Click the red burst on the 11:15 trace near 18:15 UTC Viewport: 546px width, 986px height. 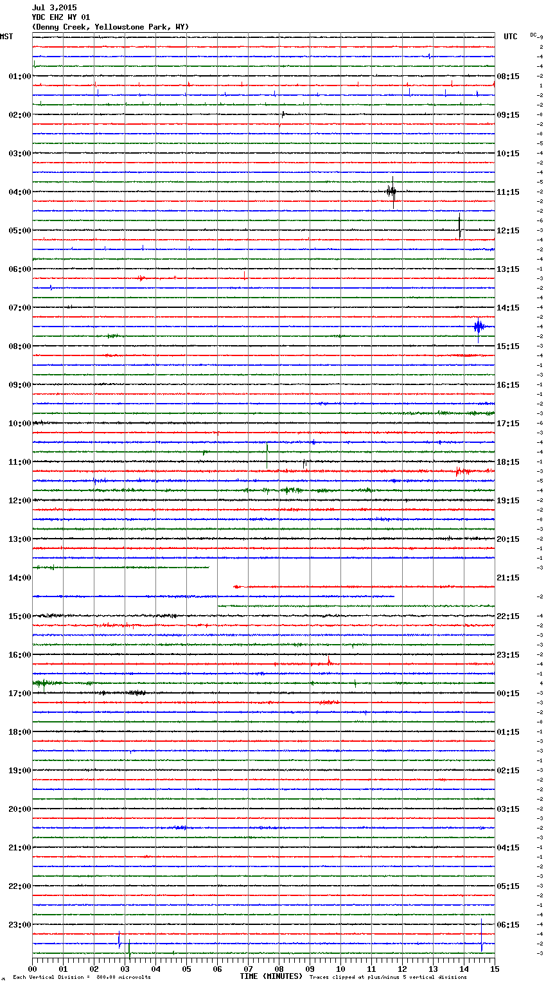(x=462, y=471)
